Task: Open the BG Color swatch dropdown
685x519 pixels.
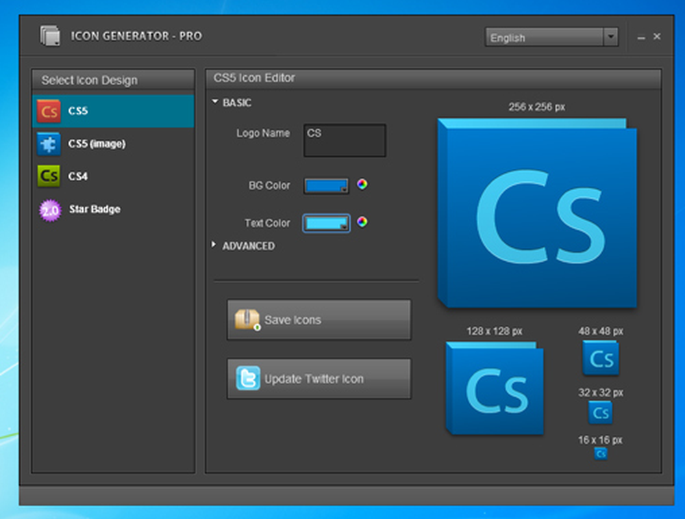Action: [326, 186]
